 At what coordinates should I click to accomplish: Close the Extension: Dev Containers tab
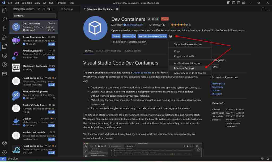[x=117, y=9]
